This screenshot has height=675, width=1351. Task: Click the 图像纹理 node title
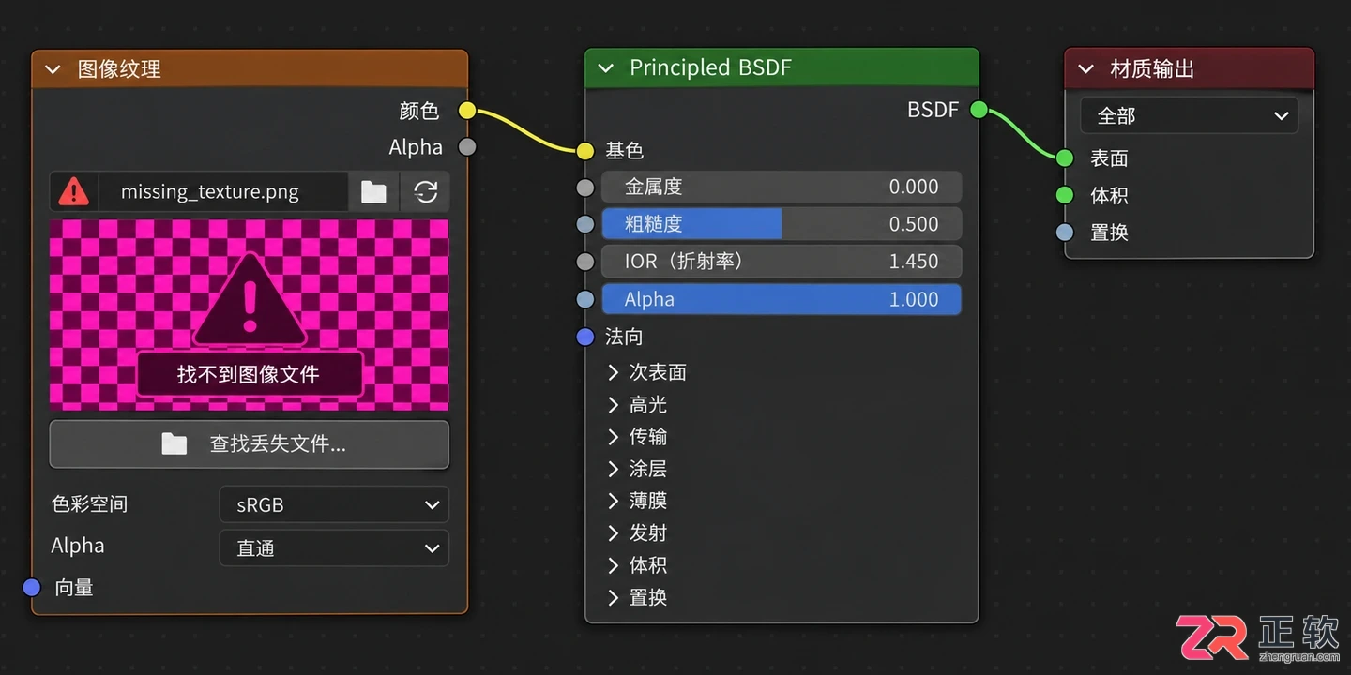[x=119, y=69]
